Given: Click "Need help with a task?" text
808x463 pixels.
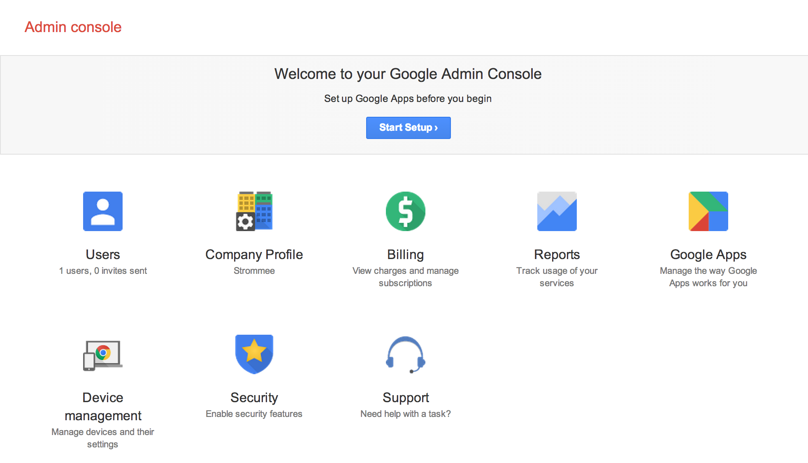Looking at the screenshot, I should (x=406, y=414).
